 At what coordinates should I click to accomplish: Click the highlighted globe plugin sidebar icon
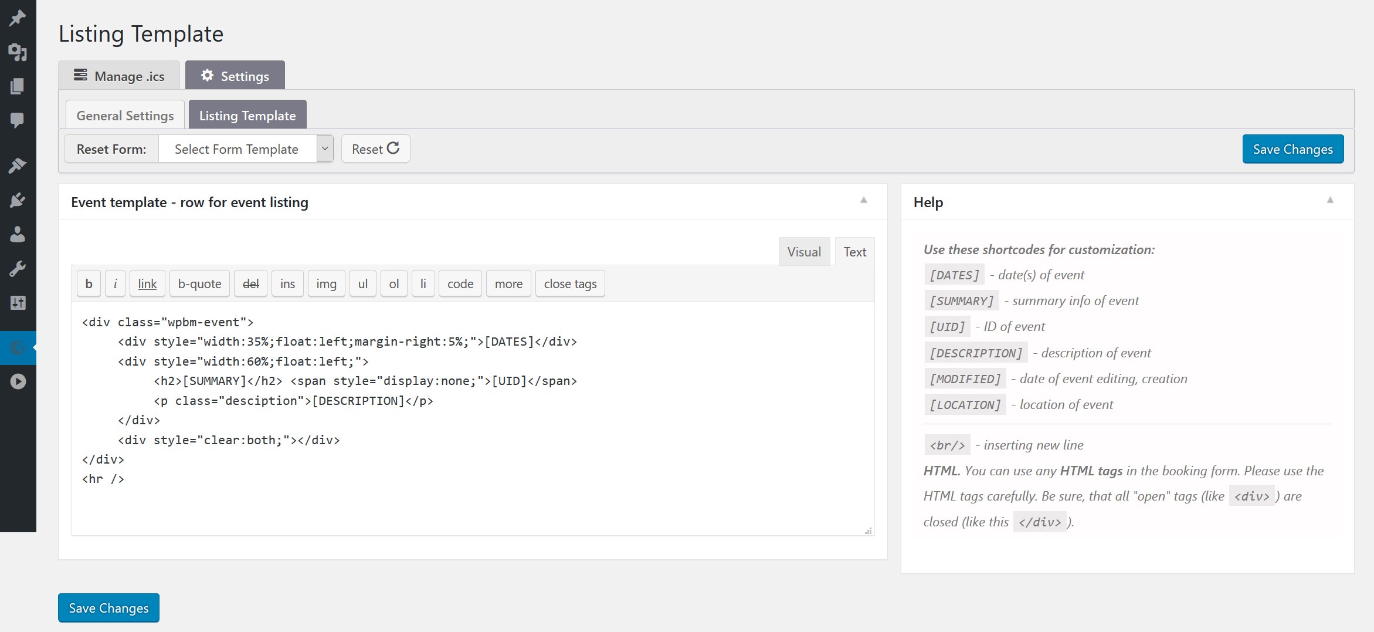pos(18,347)
